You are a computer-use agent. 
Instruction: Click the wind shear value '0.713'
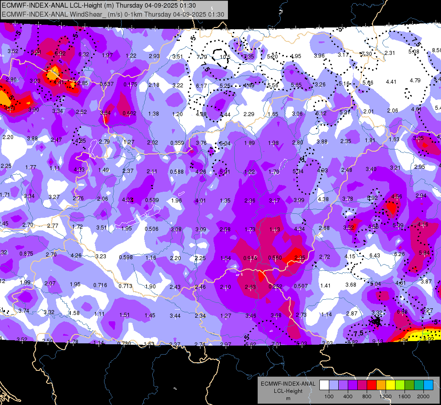point(125,286)
